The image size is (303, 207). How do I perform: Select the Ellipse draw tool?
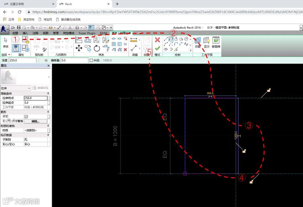point(166,49)
